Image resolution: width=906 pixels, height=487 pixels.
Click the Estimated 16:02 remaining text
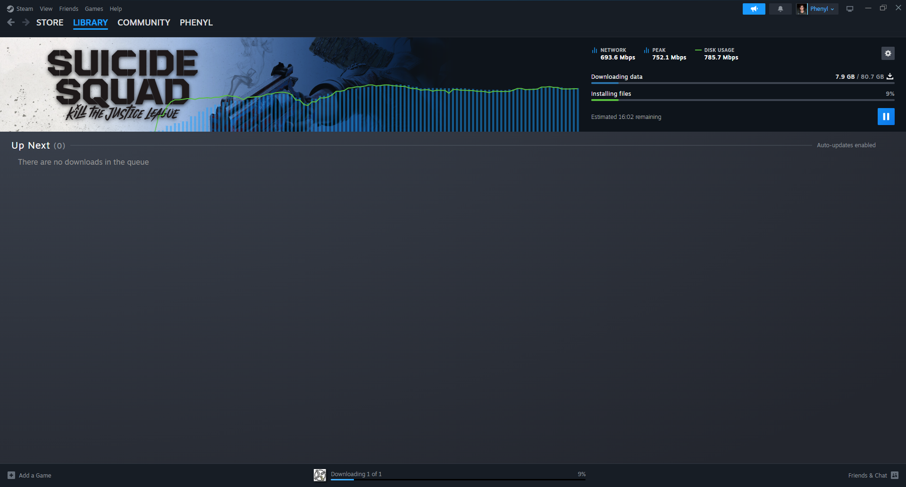point(626,117)
